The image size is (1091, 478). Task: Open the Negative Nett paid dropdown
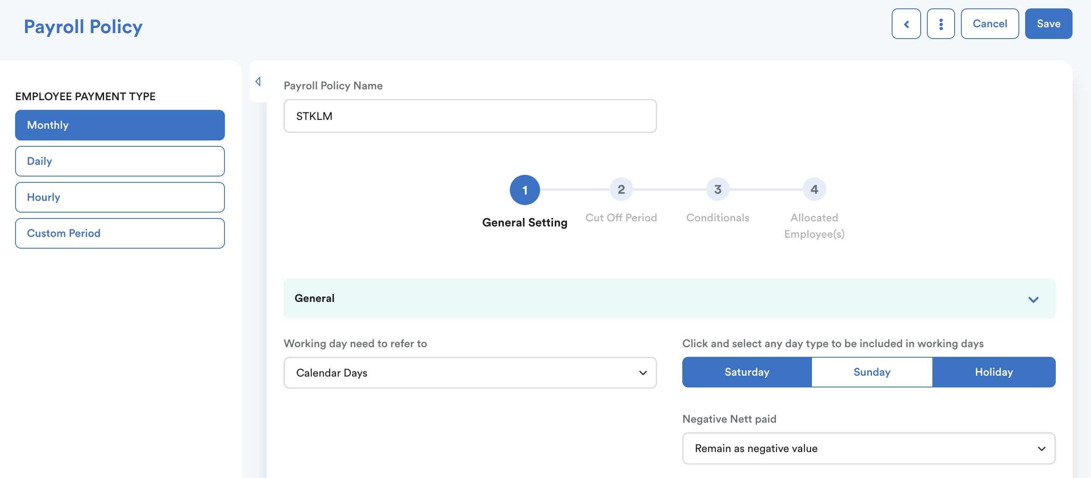pyautogui.click(x=868, y=448)
